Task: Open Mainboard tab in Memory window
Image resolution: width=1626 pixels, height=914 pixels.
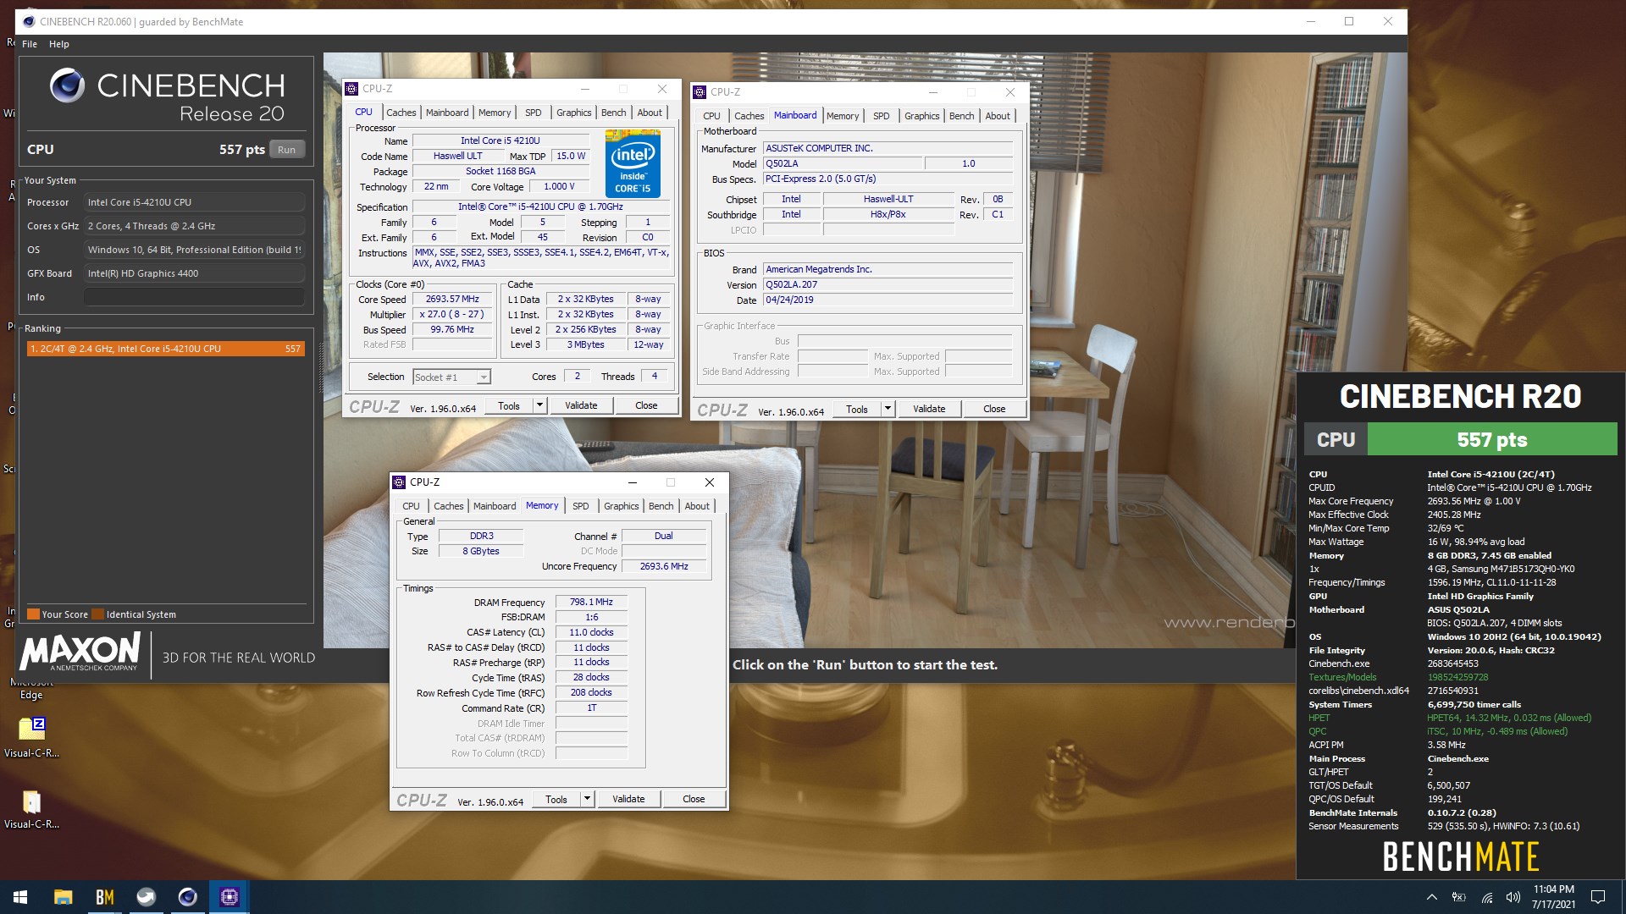Action: 495,506
